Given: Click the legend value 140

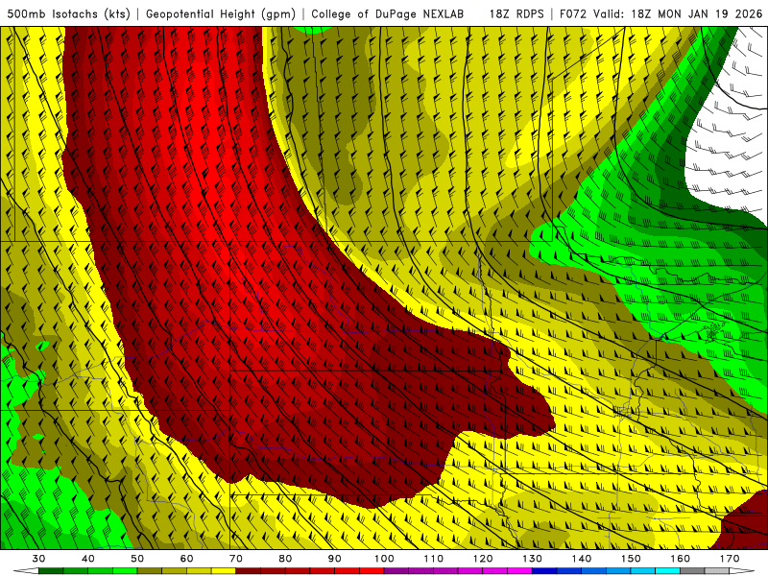Looking at the screenshot, I should click(x=582, y=559).
